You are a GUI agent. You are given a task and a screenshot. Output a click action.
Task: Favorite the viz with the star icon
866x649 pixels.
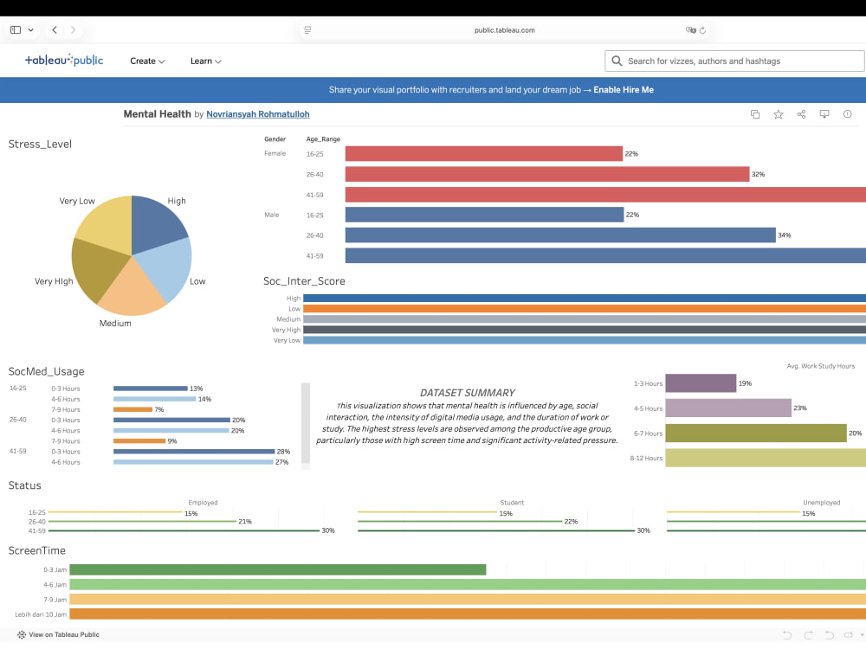[779, 114]
